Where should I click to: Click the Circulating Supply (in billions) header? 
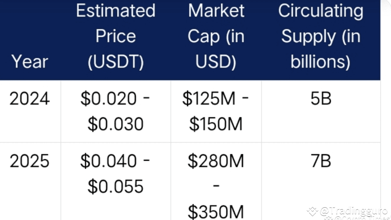tap(321, 36)
